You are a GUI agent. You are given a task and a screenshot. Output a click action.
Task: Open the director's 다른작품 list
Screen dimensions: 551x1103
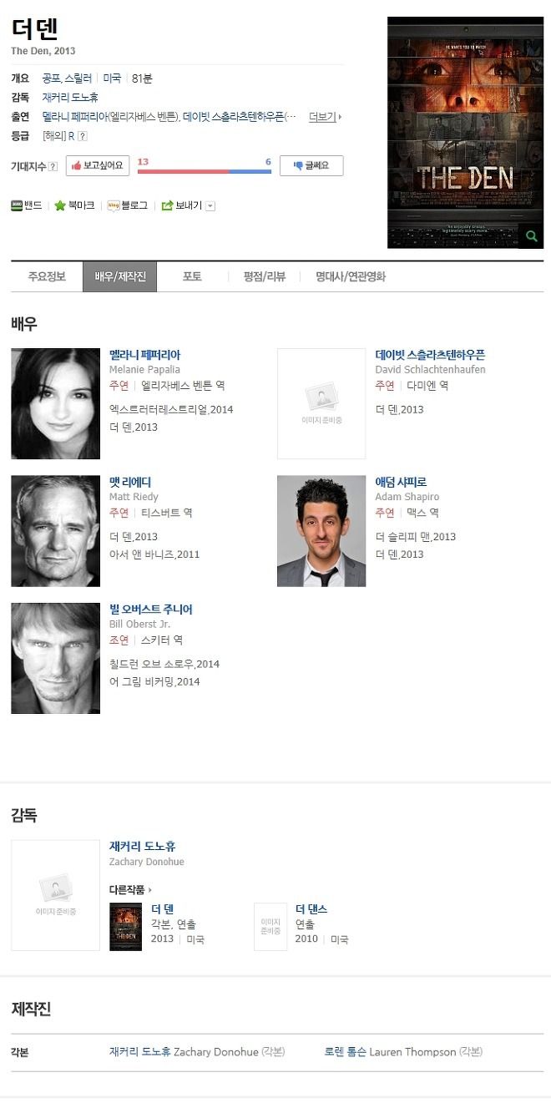pos(131,889)
